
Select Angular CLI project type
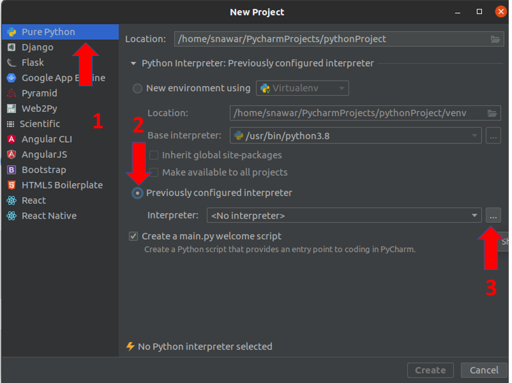(60, 139)
